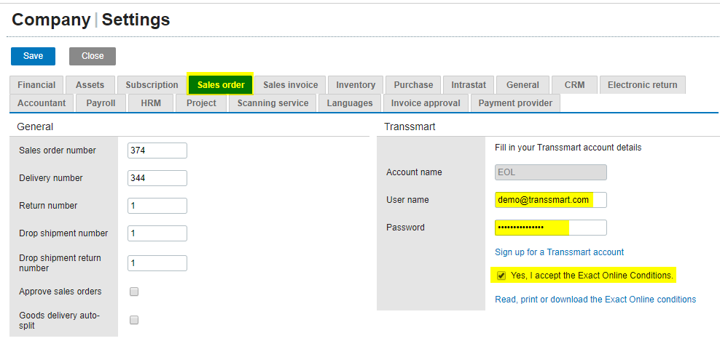Focus the Delivery number input

pyautogui.click(x=157, y=178)
